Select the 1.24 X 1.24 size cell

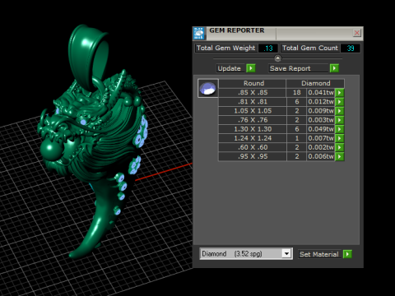tap(253, 138)
